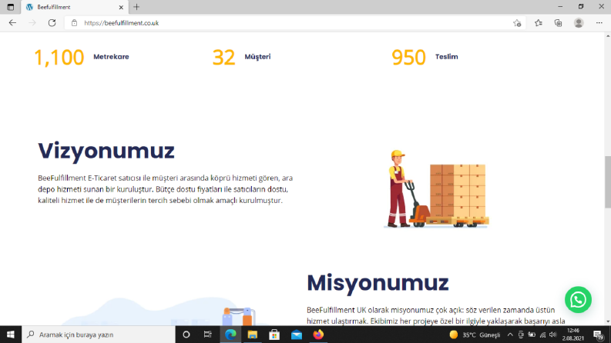The height and width of the screenshot is (343, 611).
Task: Switch to Microsoft Edge in taskbar
Action: (x=230, y=335)
